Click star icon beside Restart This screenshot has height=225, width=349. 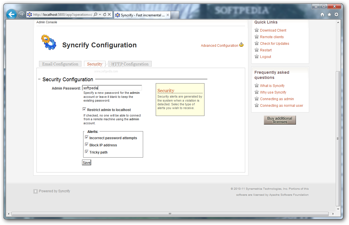(x=257, y=50)
